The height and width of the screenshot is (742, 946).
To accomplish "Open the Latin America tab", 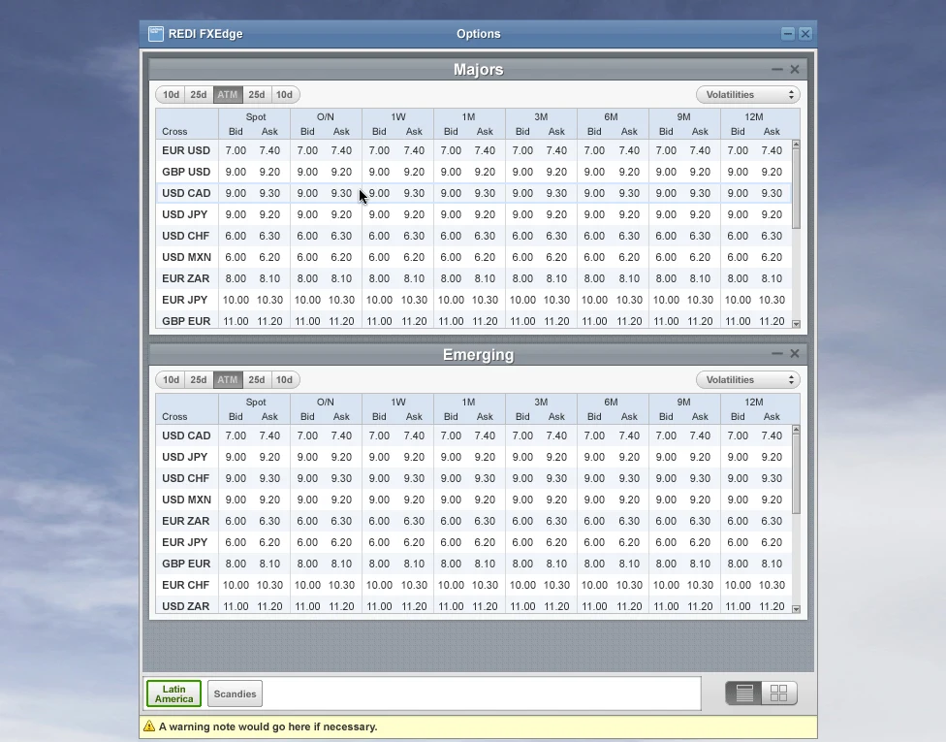I will click(173, 694).
